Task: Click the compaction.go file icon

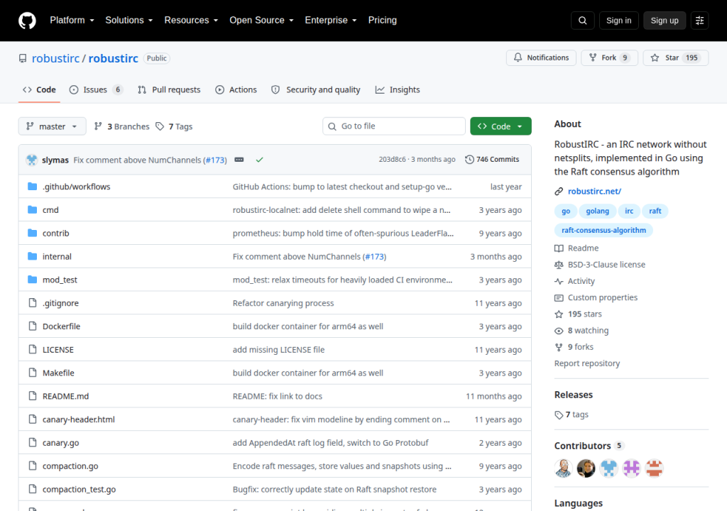Action: [33, 466]
